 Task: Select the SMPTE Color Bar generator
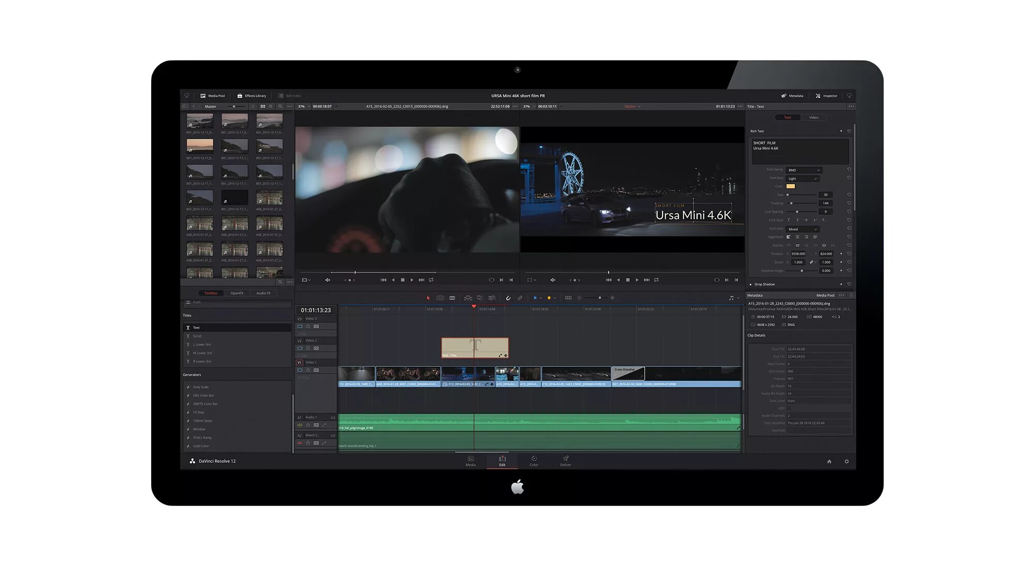tap(205, 404)
